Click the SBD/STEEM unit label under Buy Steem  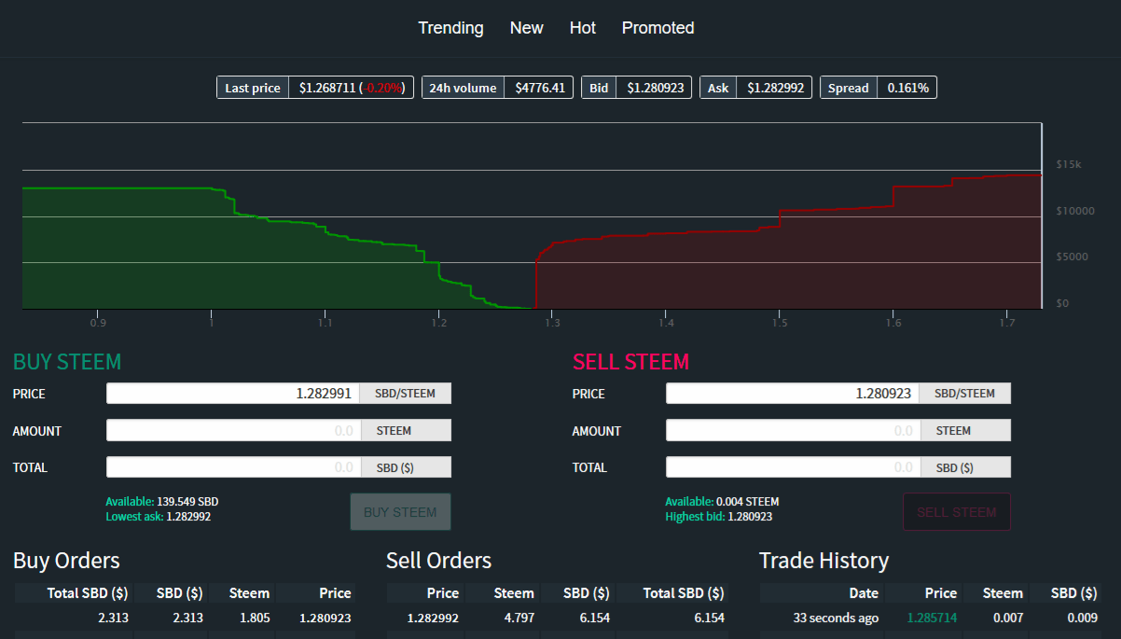tap(406, 394)
